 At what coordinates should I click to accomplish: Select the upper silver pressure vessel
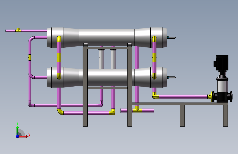pos(107,38)
